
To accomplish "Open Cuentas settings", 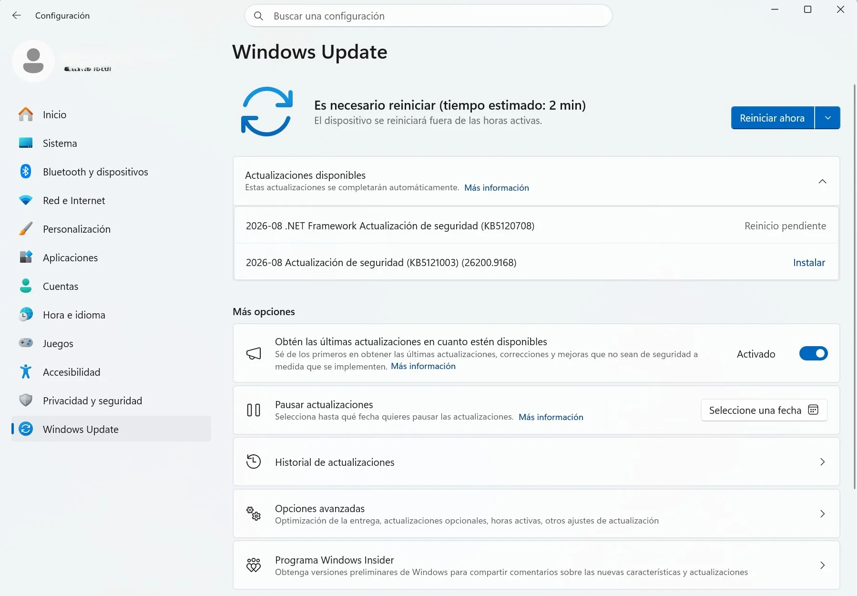I will click(111, 286).
